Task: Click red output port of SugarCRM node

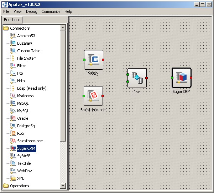Action: pyautogui.click(x=191, y=78)
